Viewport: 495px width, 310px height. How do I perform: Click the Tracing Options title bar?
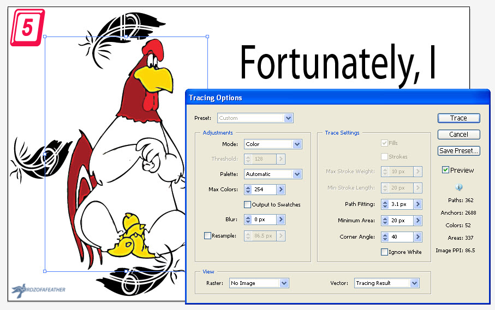click(x=337, y=98)
